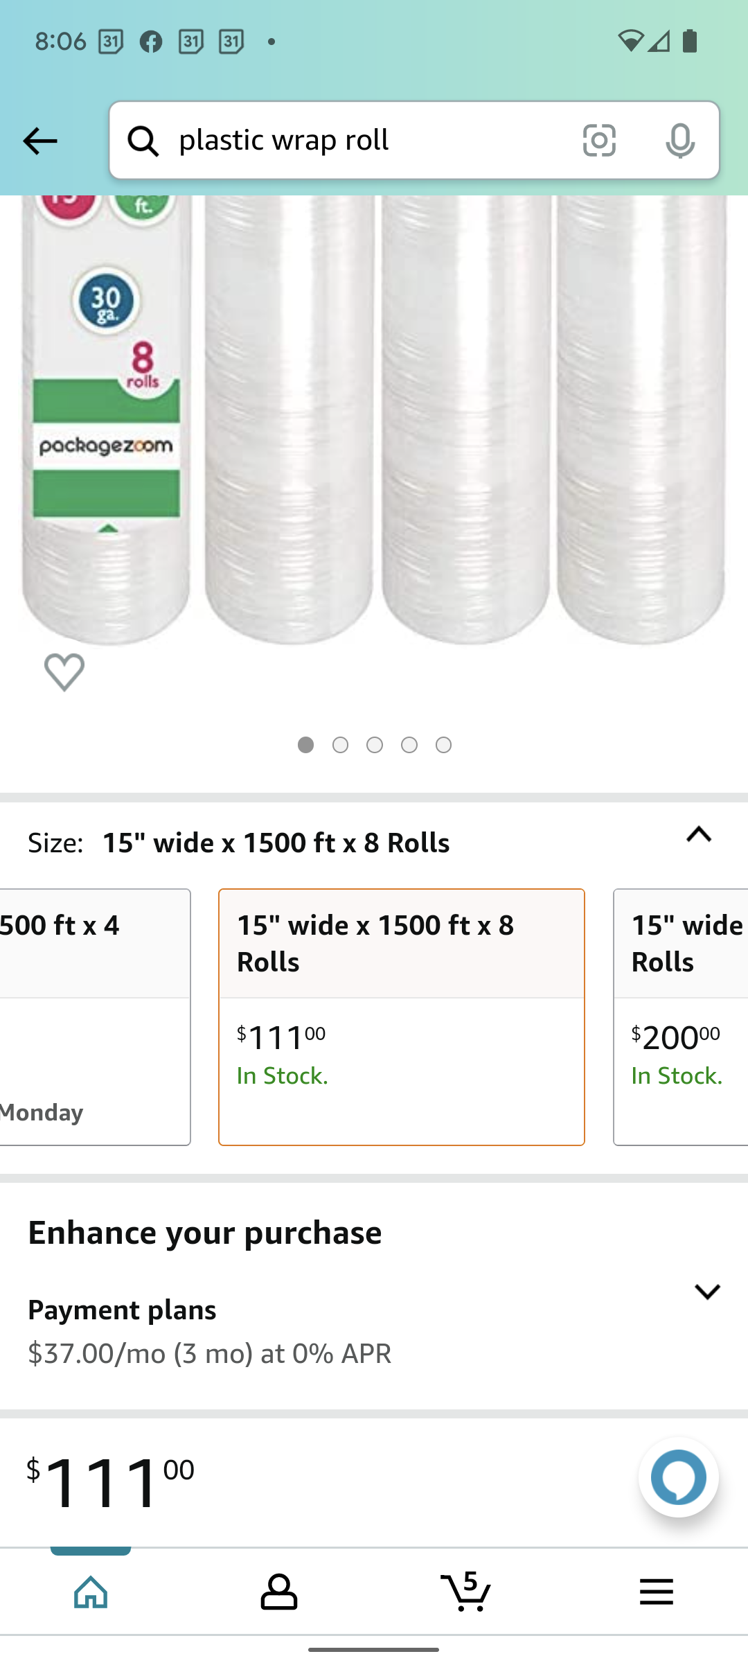Tap the microphone voice search icon
748x1663 pixels.
coord(679,141)
